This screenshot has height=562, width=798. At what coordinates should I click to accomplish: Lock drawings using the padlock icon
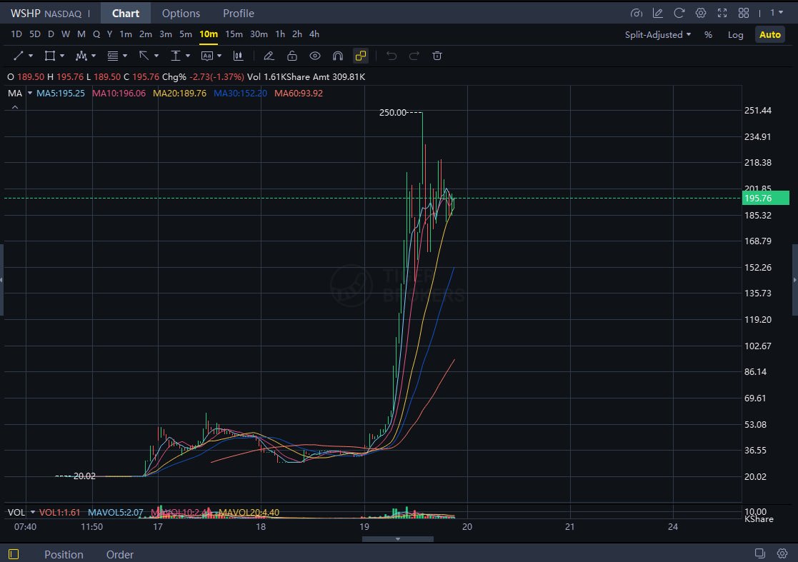click(292, 56)
